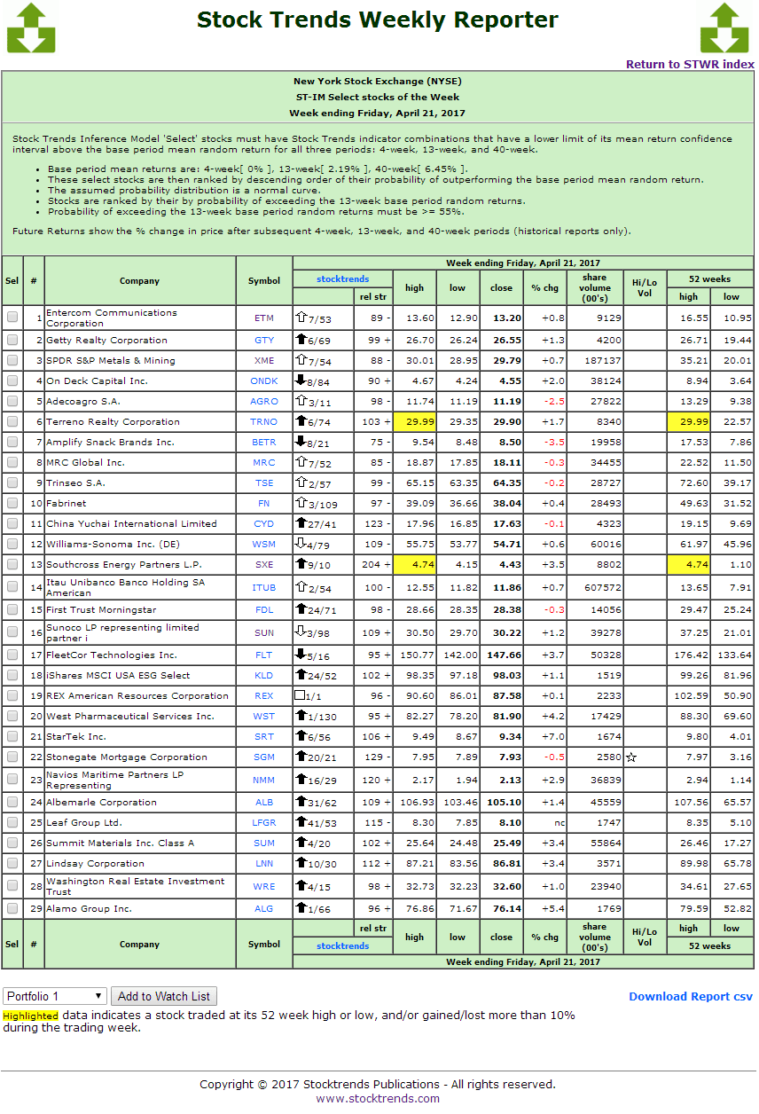759x1114 pixels.
Task: Check the Southcross Energy Partners L.P. box
Action: pos(12,564)
